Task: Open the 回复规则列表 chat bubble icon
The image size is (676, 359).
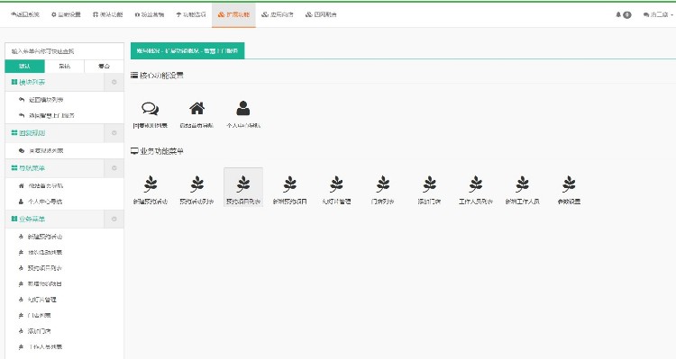Action: [150, 109]
